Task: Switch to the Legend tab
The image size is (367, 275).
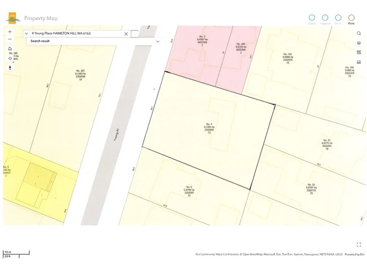Action: tap(325, 19)
